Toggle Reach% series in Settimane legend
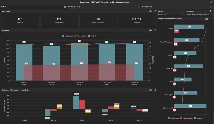This screenshot has width=214, height=124. click(x=92, y=36)
